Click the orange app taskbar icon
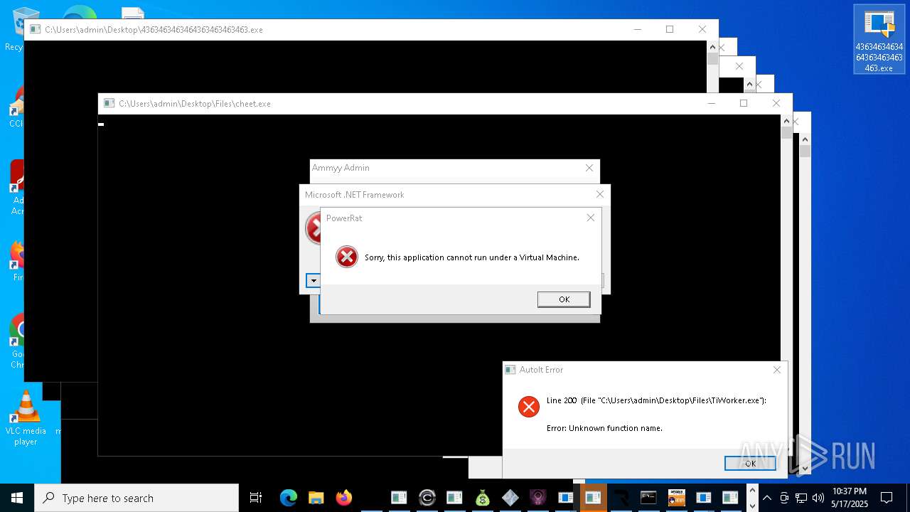 676,498
